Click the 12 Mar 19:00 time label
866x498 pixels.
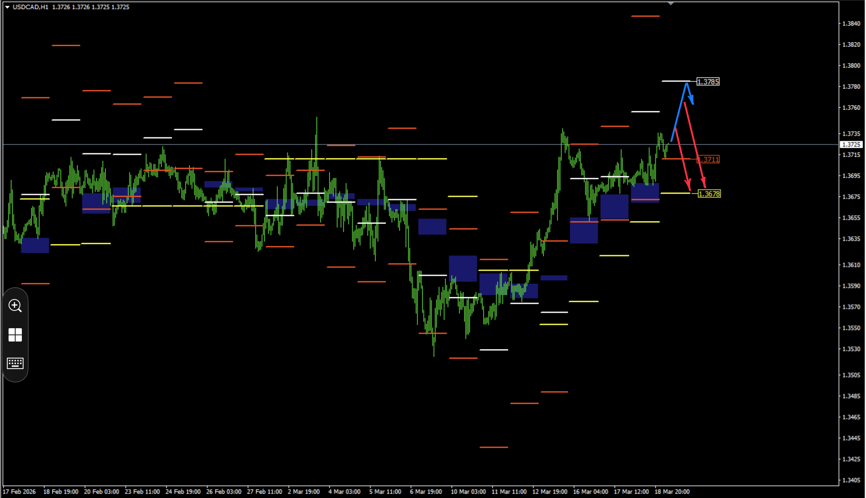tap(550, 492)
